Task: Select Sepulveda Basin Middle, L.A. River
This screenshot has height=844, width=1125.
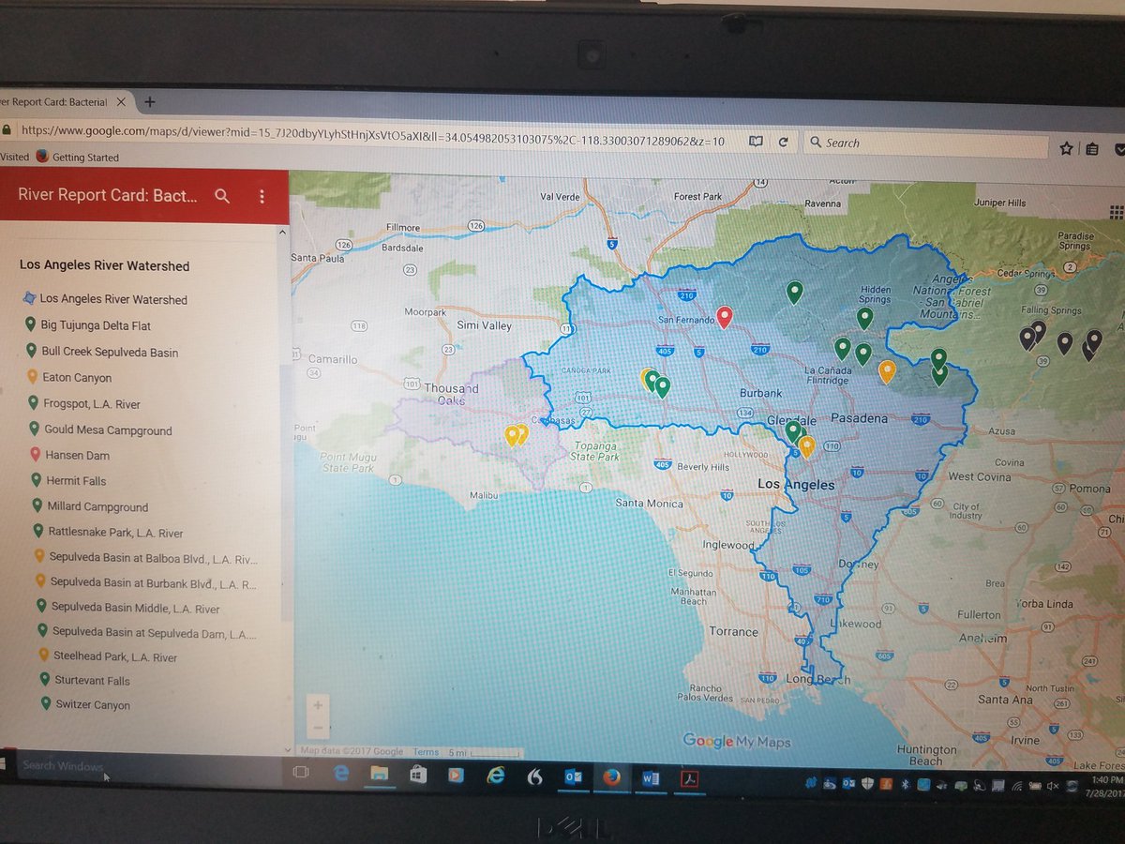Action: click(127, 608)
